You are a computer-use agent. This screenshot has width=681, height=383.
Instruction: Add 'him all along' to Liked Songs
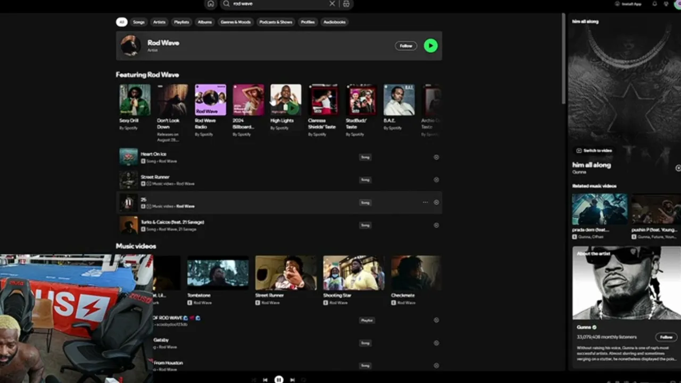(678, 168)
